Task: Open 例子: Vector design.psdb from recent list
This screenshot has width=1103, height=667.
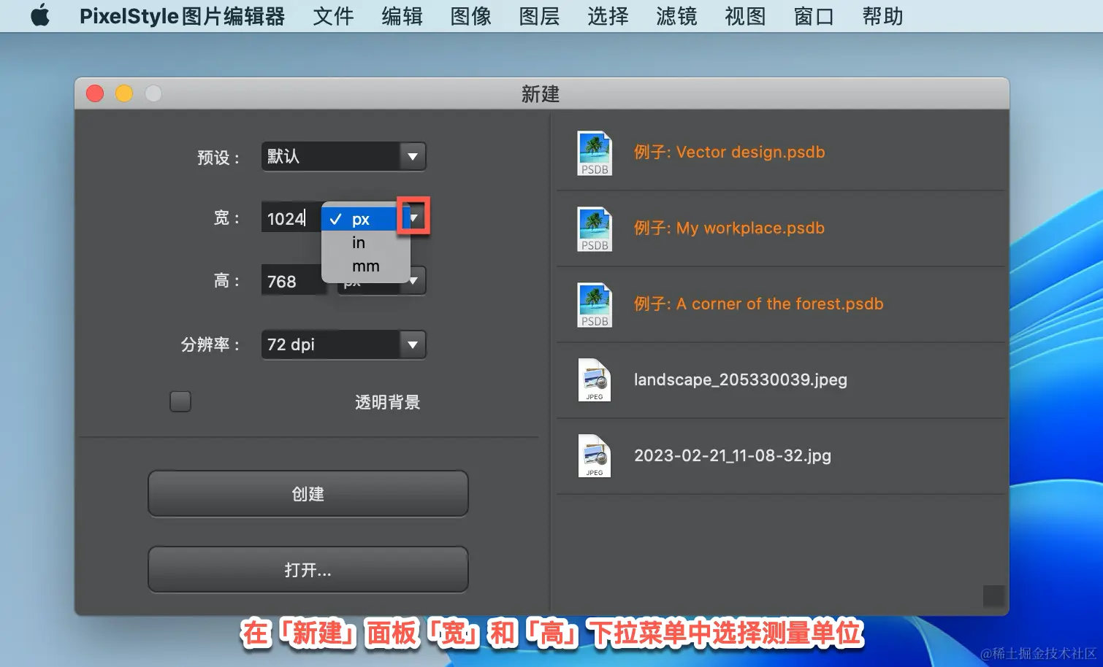Action: point(729,152)
